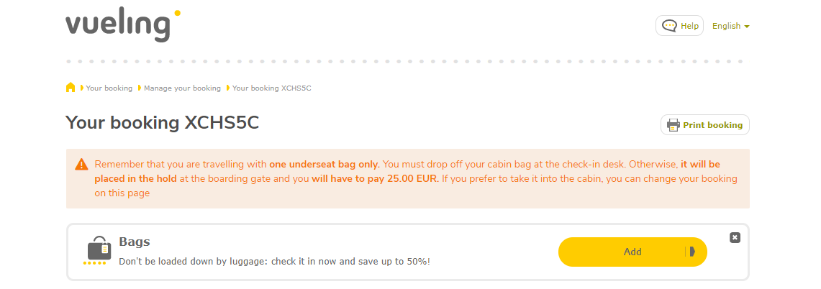Click the suitcase Bags icon
This screenshot has height=289, width=821.
tap(99, 249)
